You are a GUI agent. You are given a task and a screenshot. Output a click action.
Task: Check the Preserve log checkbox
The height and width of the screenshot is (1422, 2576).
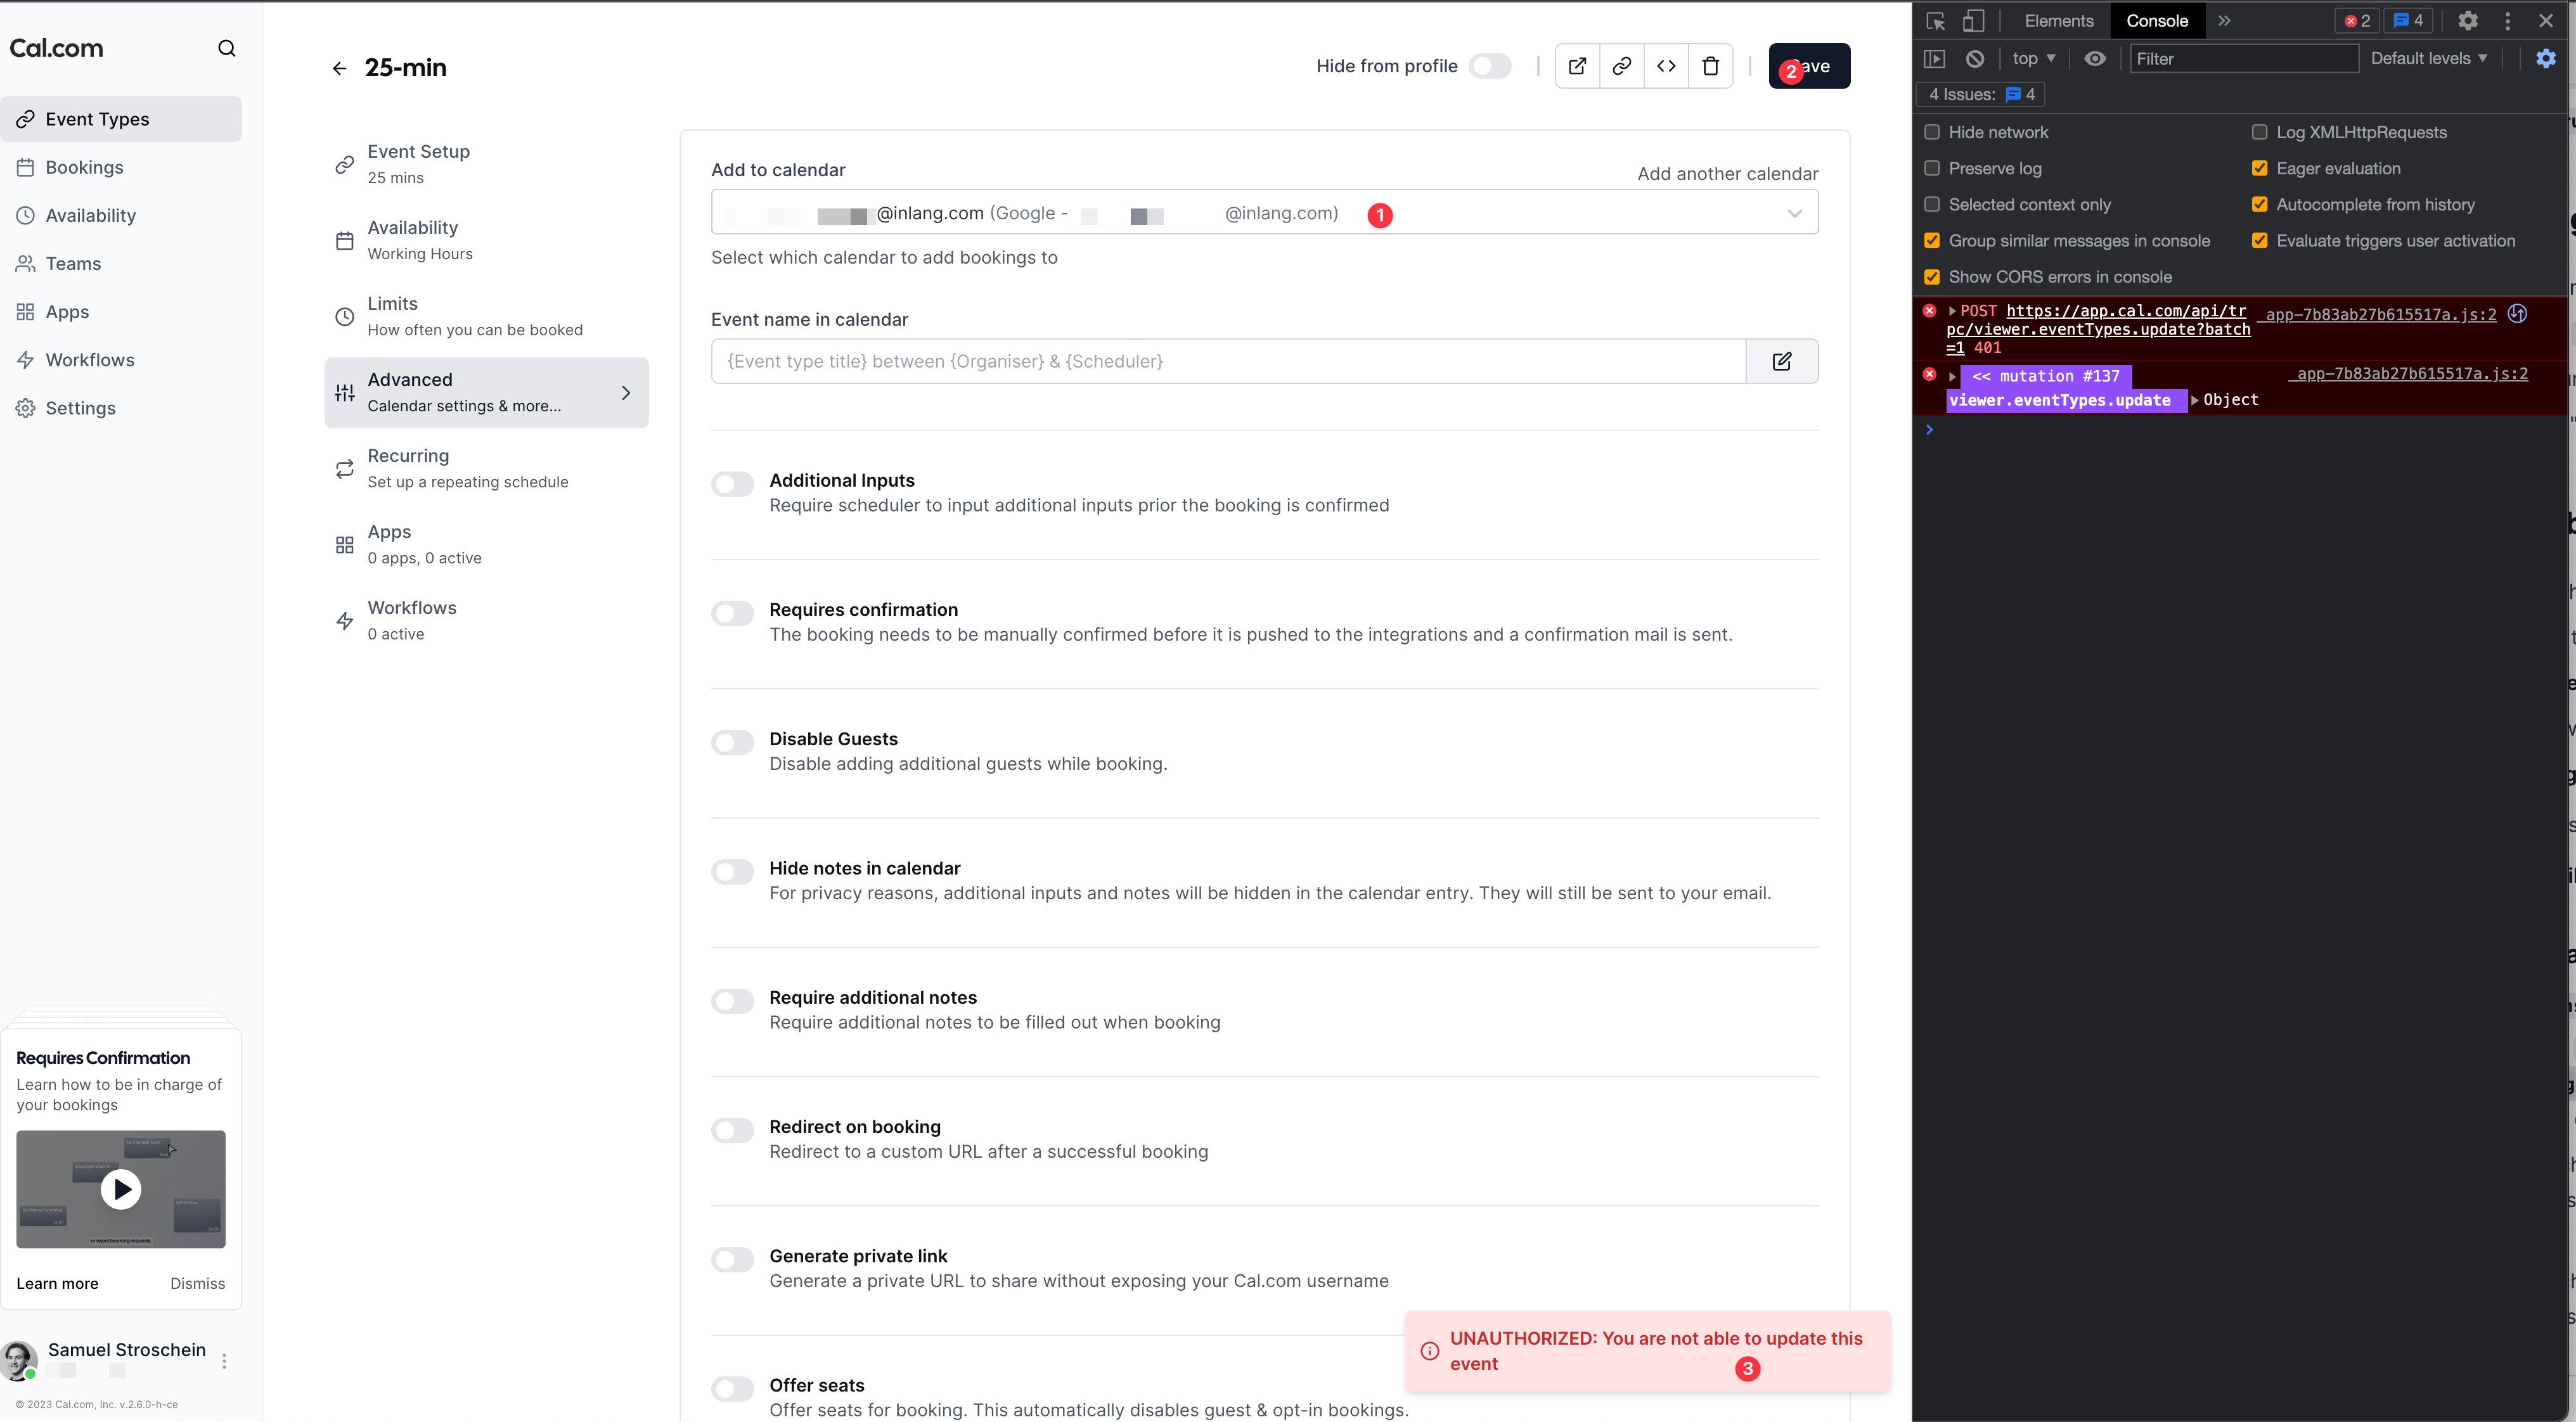(1933, 168)
